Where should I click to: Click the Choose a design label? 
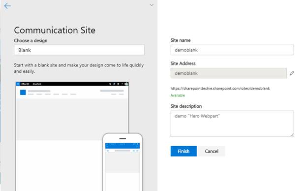[31, 40]
